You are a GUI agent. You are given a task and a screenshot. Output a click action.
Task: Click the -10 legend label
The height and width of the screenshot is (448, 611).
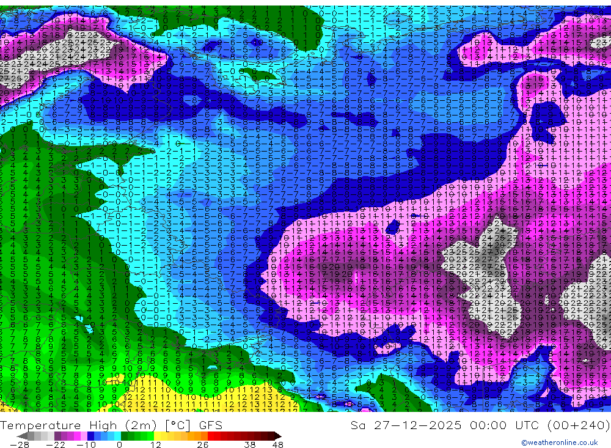[86, 444]
